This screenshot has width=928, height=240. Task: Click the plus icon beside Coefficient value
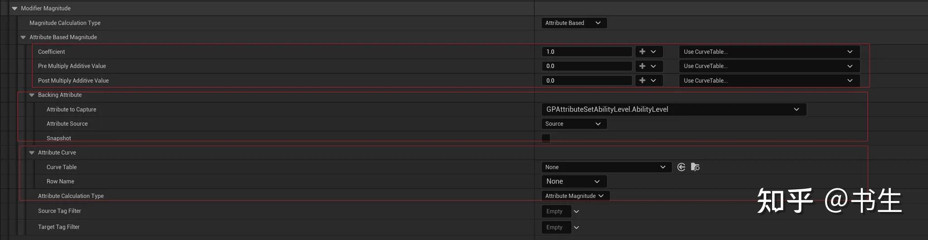point(643,52)
